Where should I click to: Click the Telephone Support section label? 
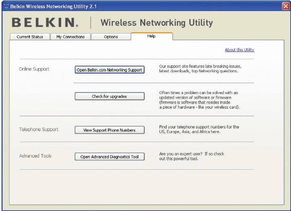click(39, 129)
